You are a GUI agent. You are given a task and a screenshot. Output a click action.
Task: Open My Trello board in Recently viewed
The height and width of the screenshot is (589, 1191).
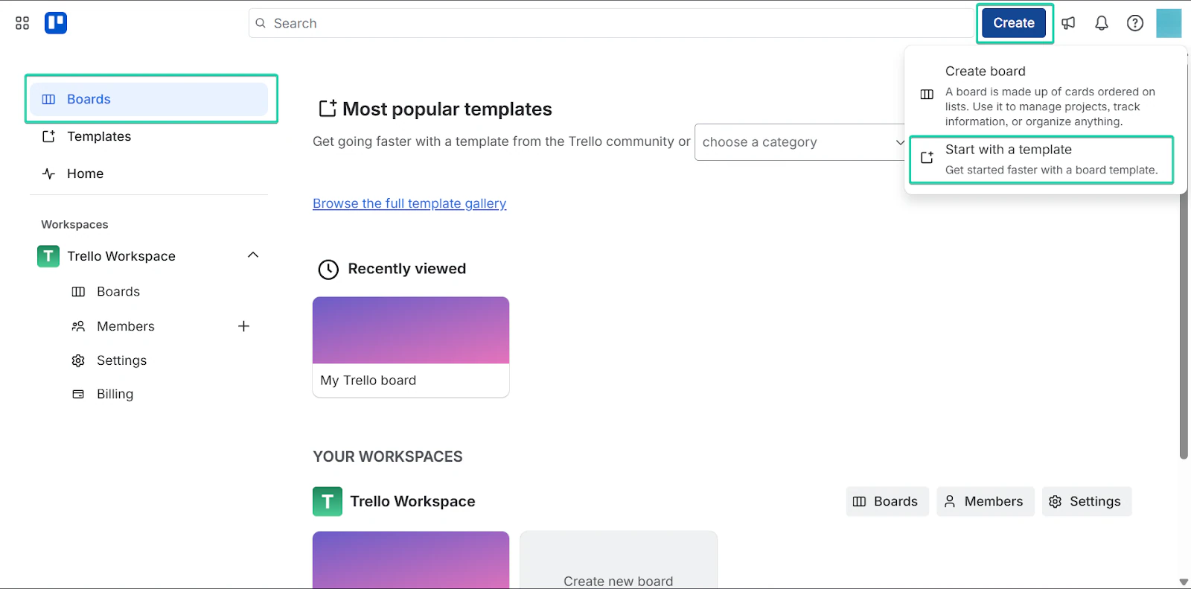coord(411,347)
